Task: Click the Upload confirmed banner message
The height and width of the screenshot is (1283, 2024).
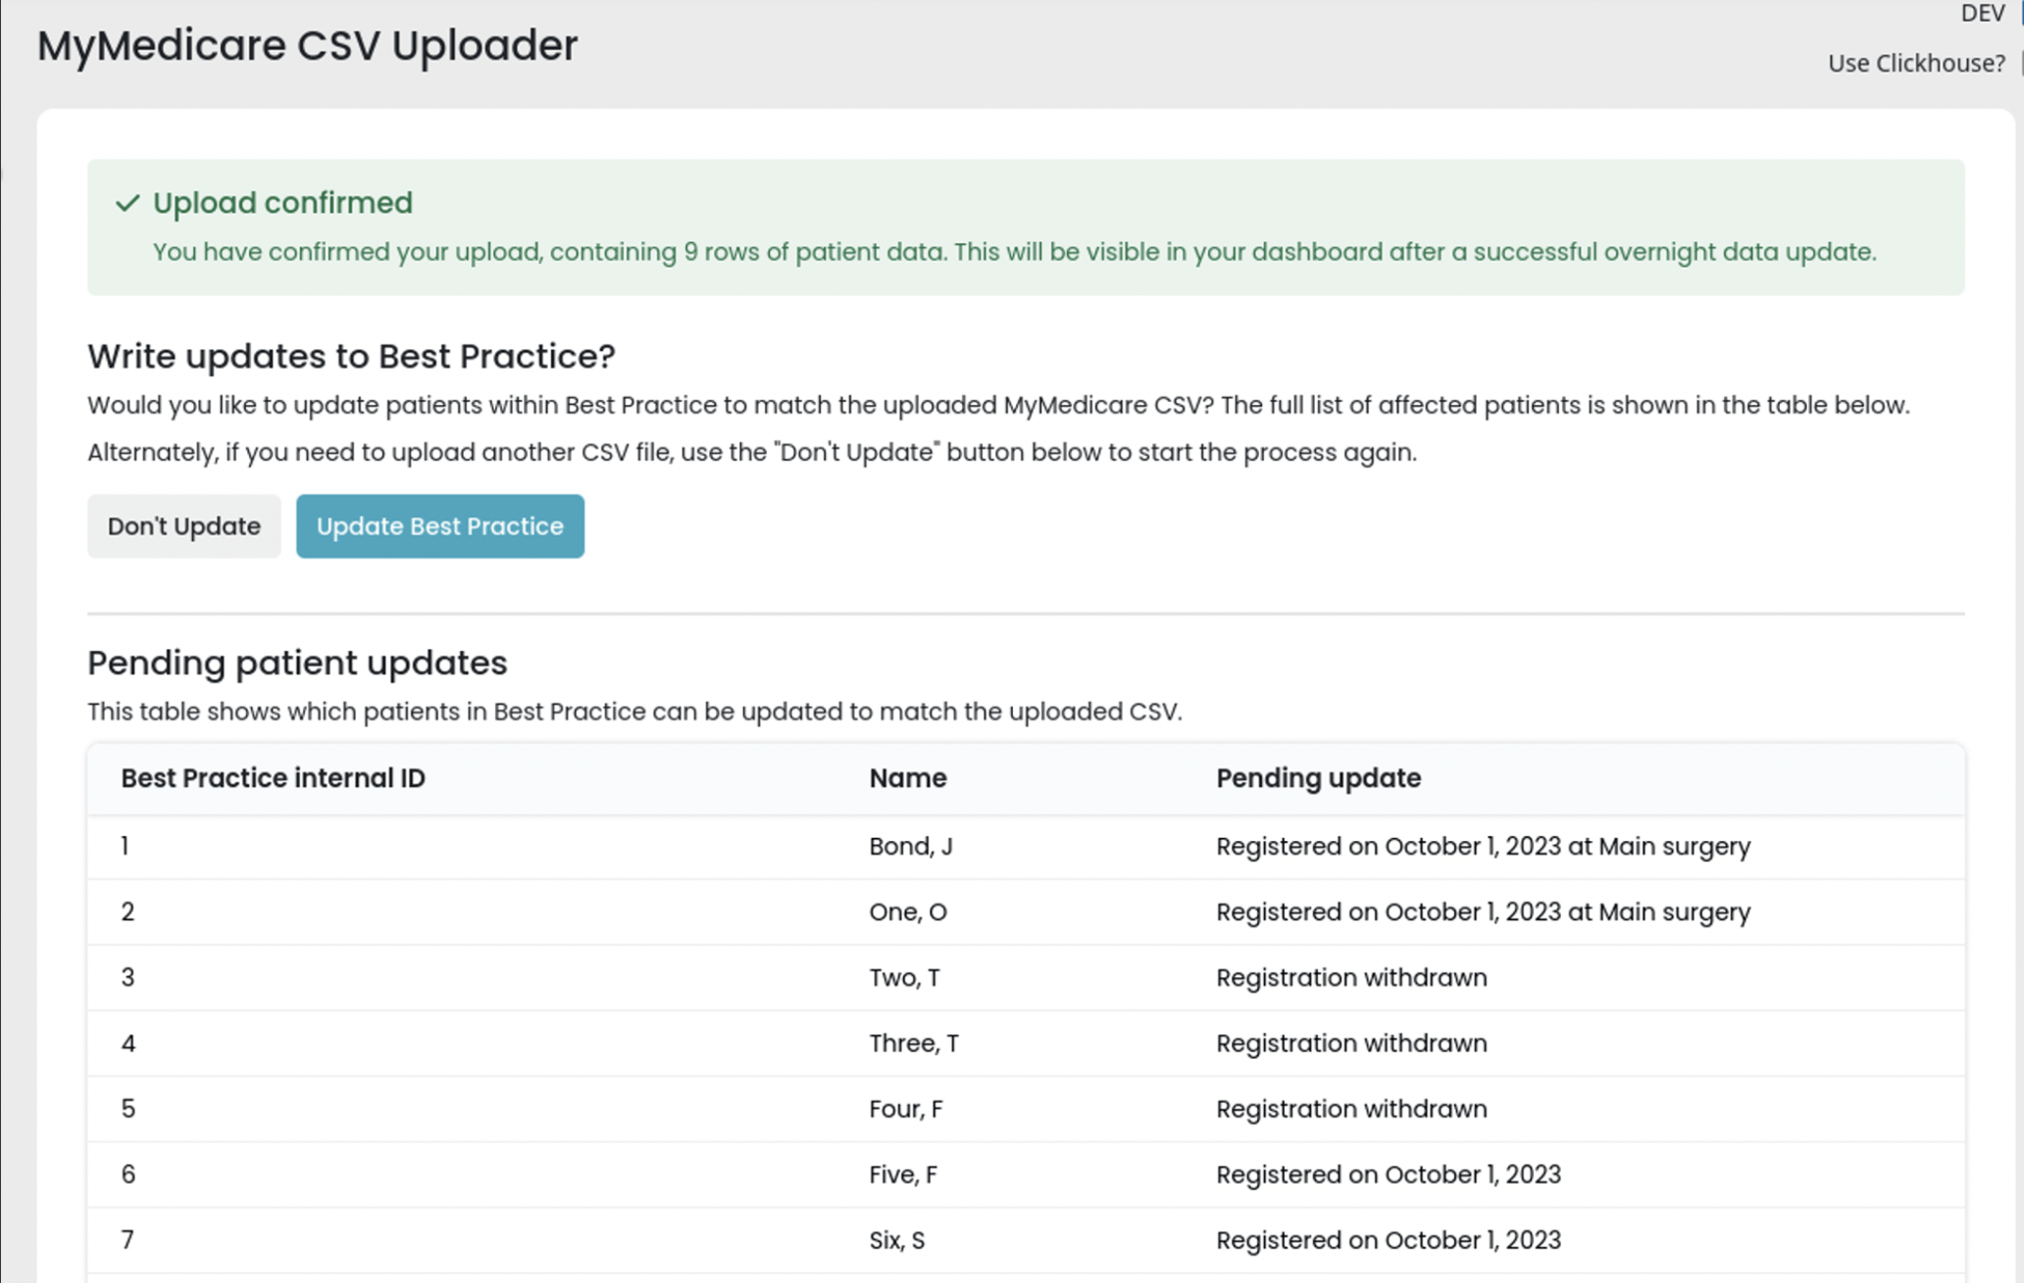Action: (1014, 252)
